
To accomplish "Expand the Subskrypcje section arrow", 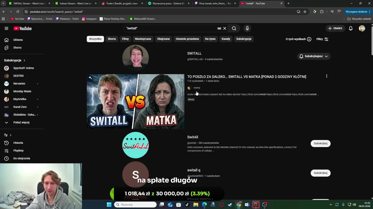I will pyautogui.click(x=24, y=60).
